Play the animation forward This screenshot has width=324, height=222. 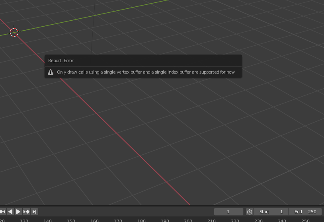[x=18, y=212]
